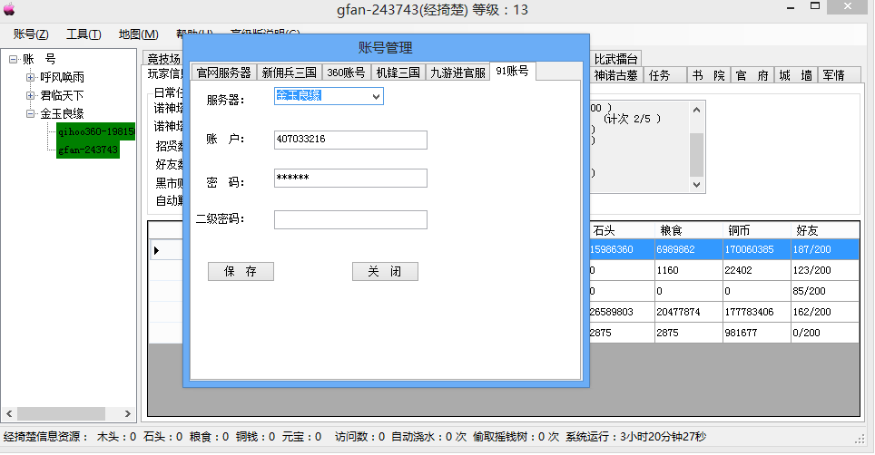Expand the 呼风唤雨 tree node
The height and width of the screenshot is (455, 875).
(x=31, y=77)
